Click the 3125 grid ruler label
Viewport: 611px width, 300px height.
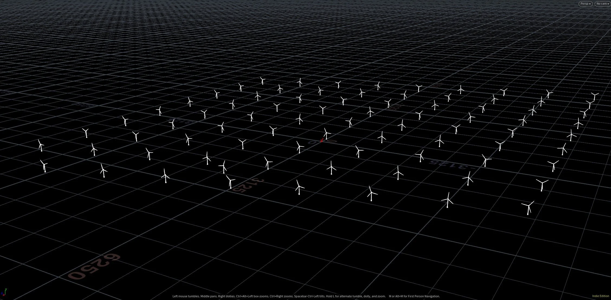pyautogui.click(x=249, y=185)
